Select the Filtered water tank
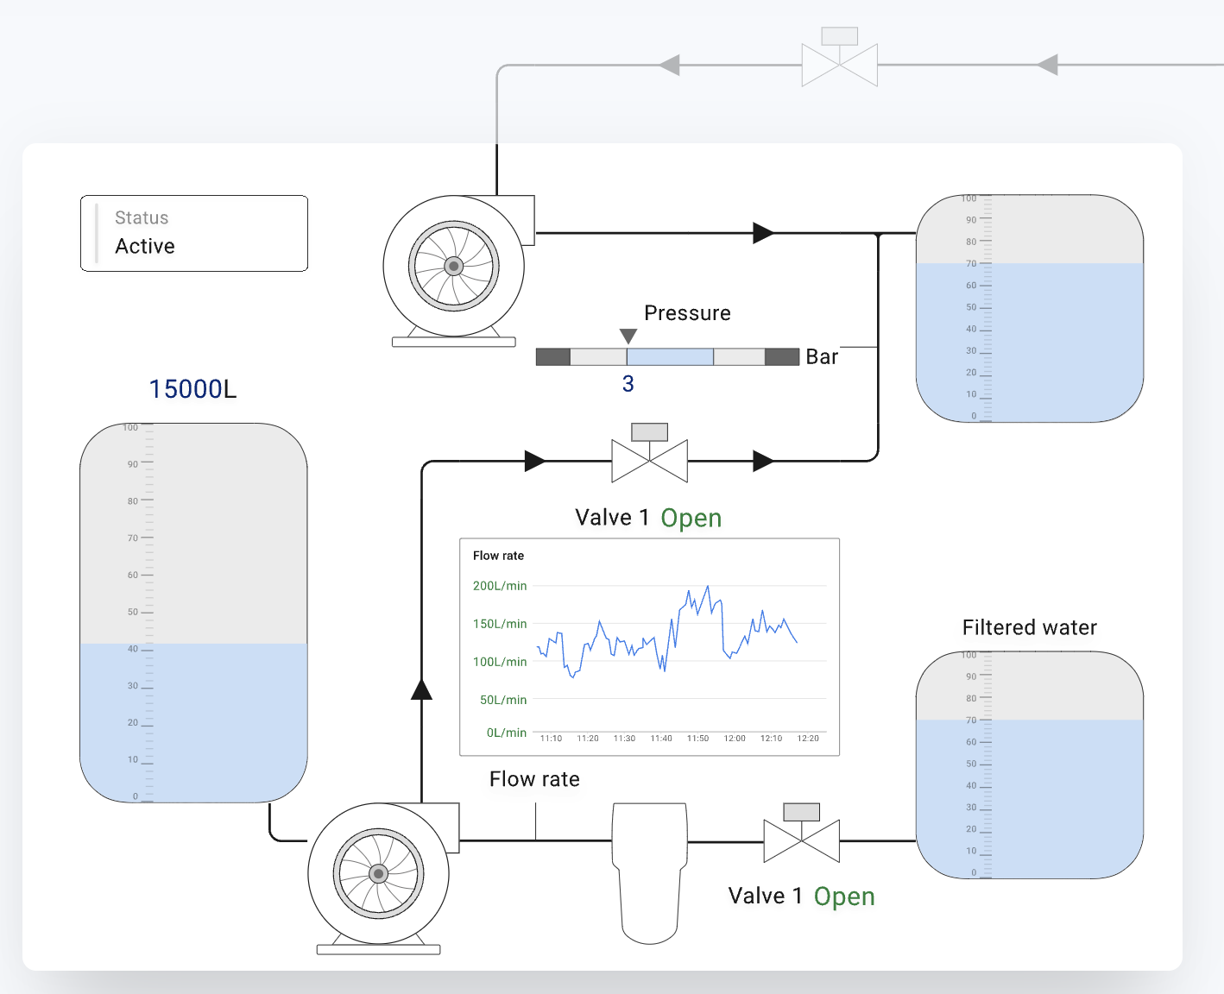1224x994 pixels. pyautogui.click(x=1029, y=764)
